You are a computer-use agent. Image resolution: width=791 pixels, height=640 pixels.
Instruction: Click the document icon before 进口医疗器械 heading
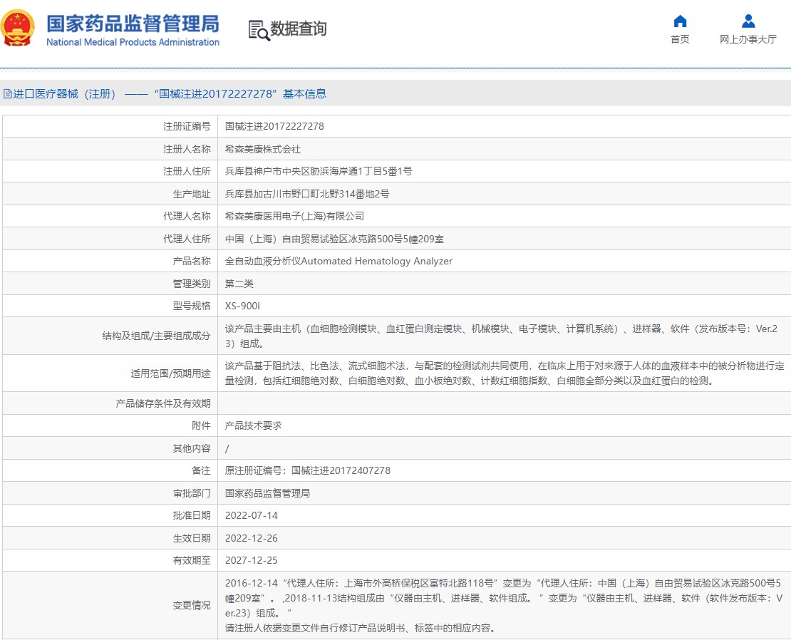pyautogui.click(x=7, y=94)
